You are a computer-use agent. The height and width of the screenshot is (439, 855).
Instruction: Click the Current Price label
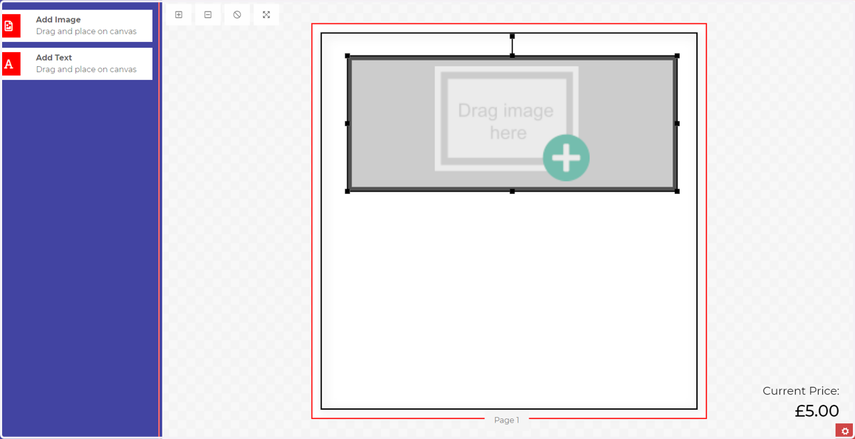click(801, 391)
